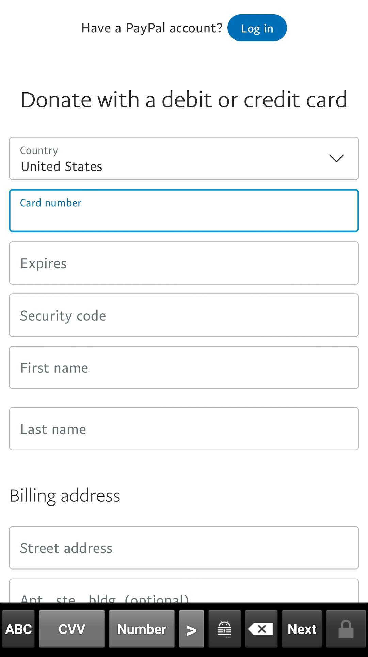368x657 pixels.
Task: Select the Last name field
Action: (x=184, y=429)
